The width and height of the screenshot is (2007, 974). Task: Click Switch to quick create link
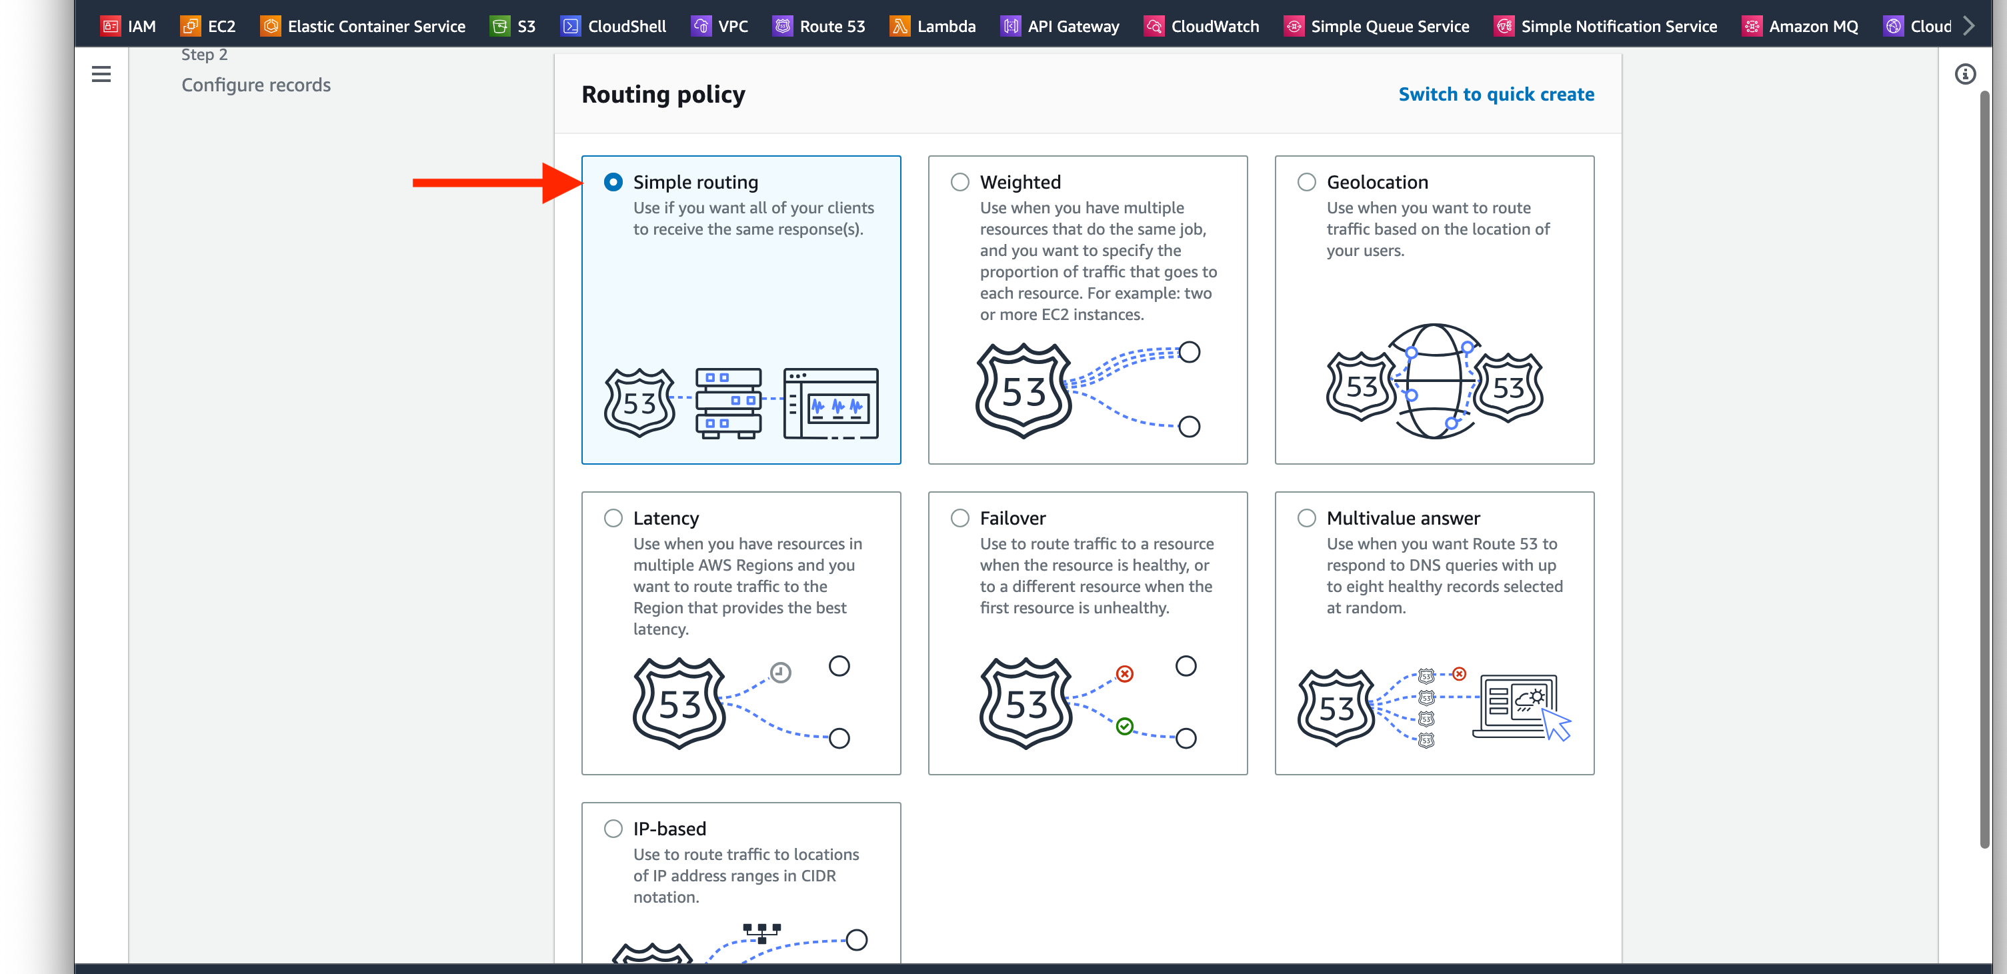click(x=1496, y=94)
